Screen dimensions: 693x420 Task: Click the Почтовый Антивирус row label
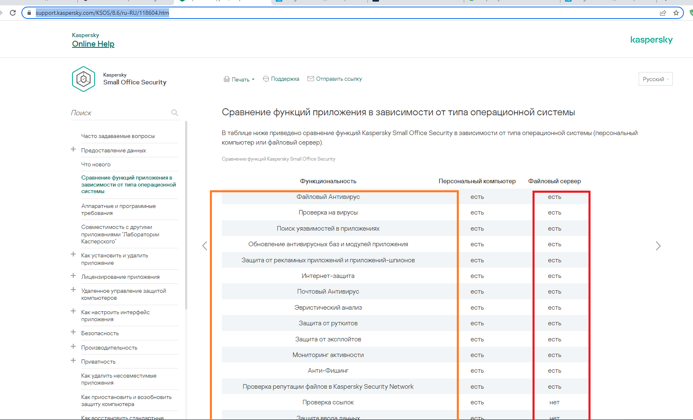328,292
